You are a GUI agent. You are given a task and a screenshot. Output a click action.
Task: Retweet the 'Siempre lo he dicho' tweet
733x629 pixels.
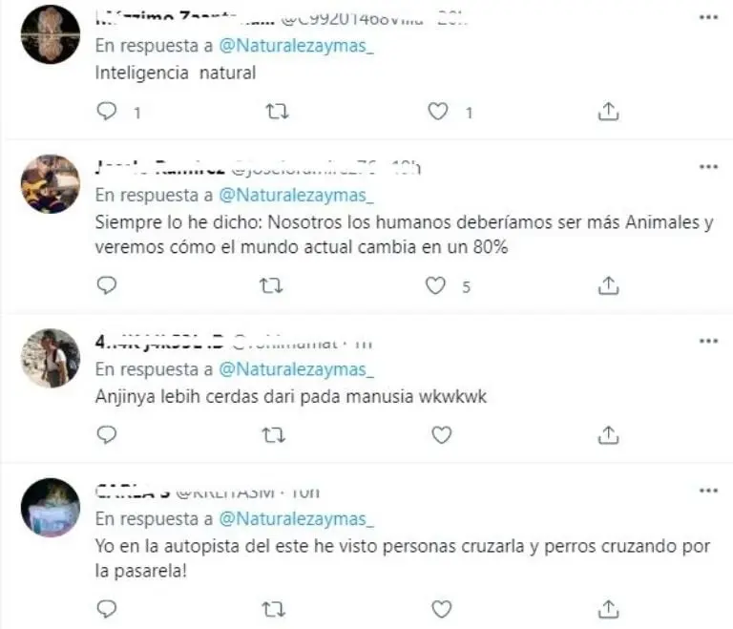coord(272,285)
